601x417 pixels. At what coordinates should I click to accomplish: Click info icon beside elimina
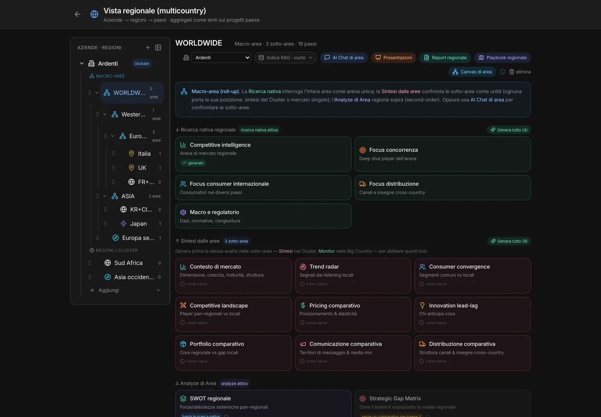coord(503,72)
